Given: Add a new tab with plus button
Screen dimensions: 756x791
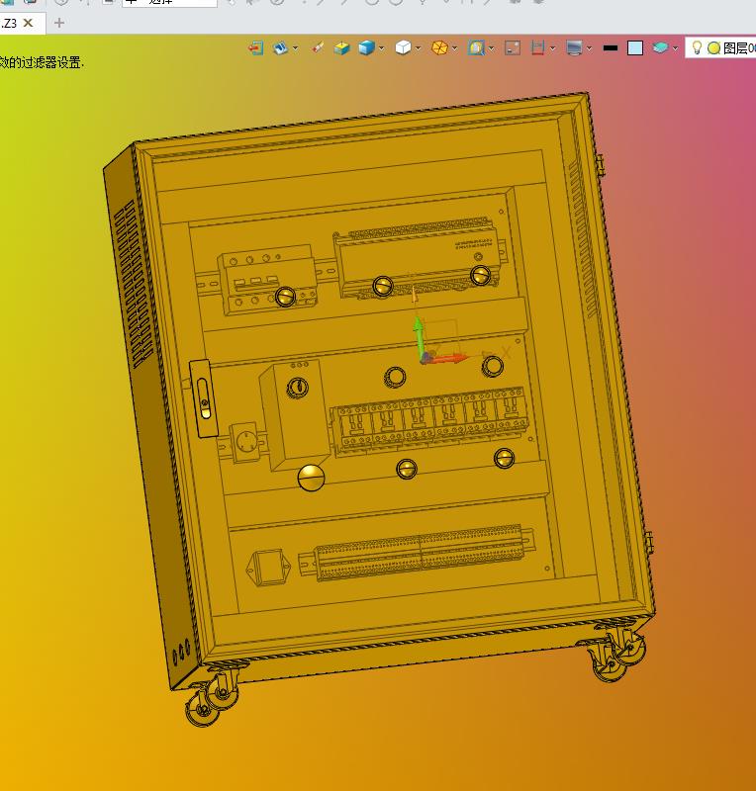Looking at the screenshot, I should pos(59,23).
